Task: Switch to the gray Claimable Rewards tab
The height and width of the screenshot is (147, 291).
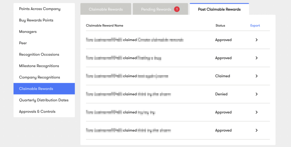Action: (x=106, y=9)
